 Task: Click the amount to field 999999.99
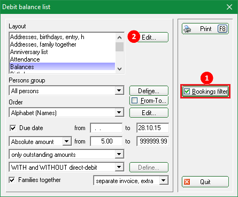(x=153, y=141)
